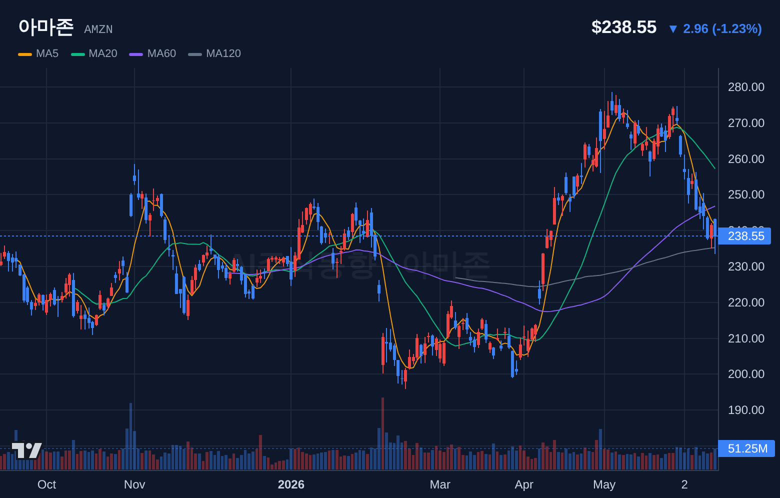Click the Mar date axis label
780x498 pixels.
pos(440,484)
